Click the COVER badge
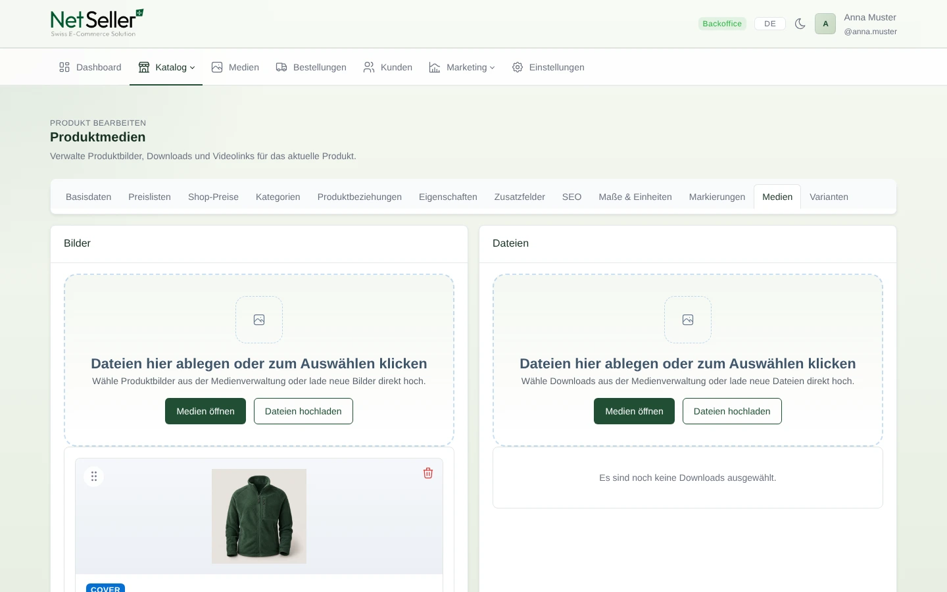This screenshot has width=947, height=592. click(x=105, y=588)
